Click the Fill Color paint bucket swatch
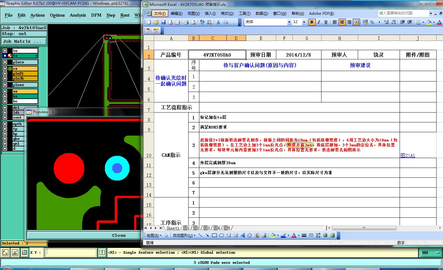The height and width of the screenshot is (270, 443). tap(429, 22)
